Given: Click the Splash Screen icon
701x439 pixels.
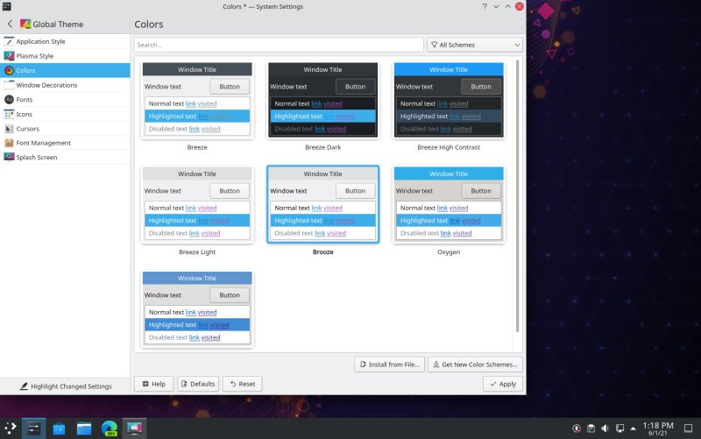Looking at the screenshot, I should tap(9, 158).
